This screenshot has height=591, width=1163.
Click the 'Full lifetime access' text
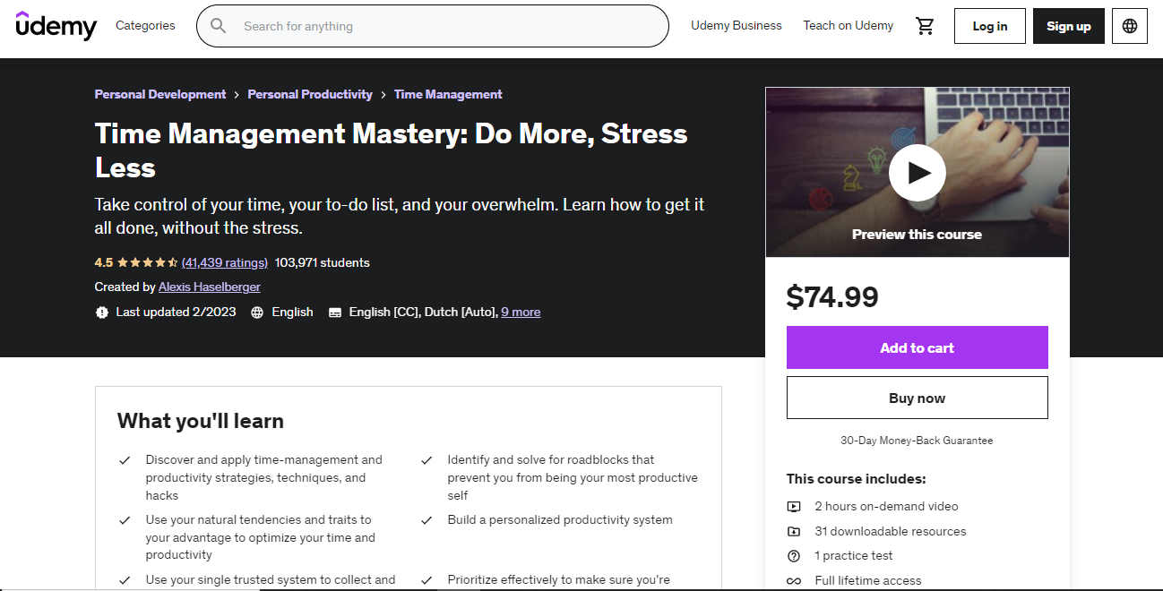coord(868,581)
